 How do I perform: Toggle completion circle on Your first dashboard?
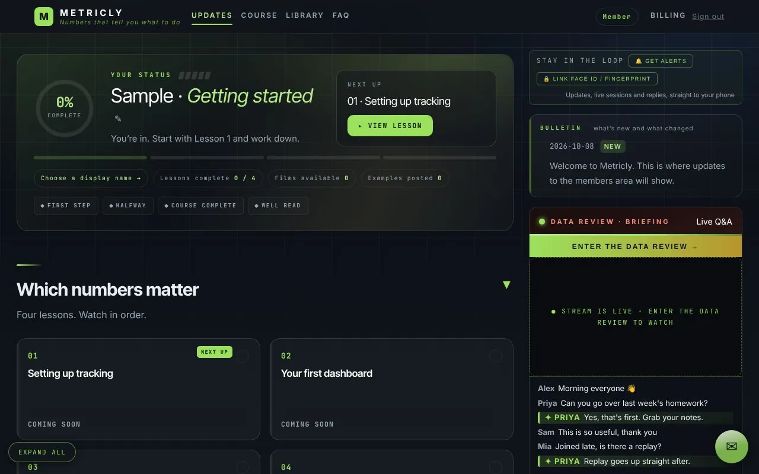[496, 355]
